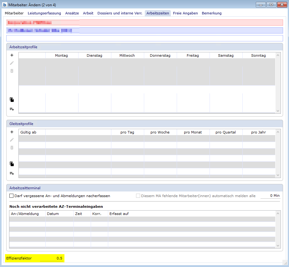Click the minutes field showing 0 Min
The width and height of the screenshot is (289, 267).
tap(270, 196)
